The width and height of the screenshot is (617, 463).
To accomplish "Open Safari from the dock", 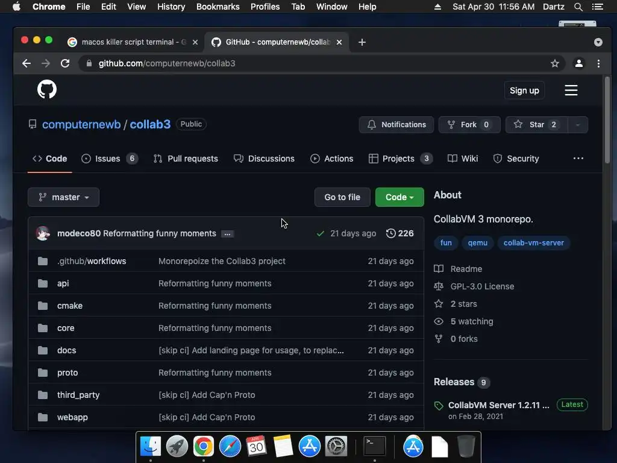I will click(x=230, y=446).
